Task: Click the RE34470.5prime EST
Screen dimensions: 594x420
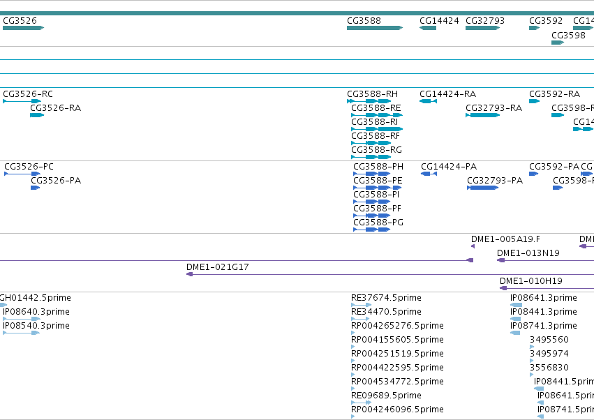Action: [360, 320]
